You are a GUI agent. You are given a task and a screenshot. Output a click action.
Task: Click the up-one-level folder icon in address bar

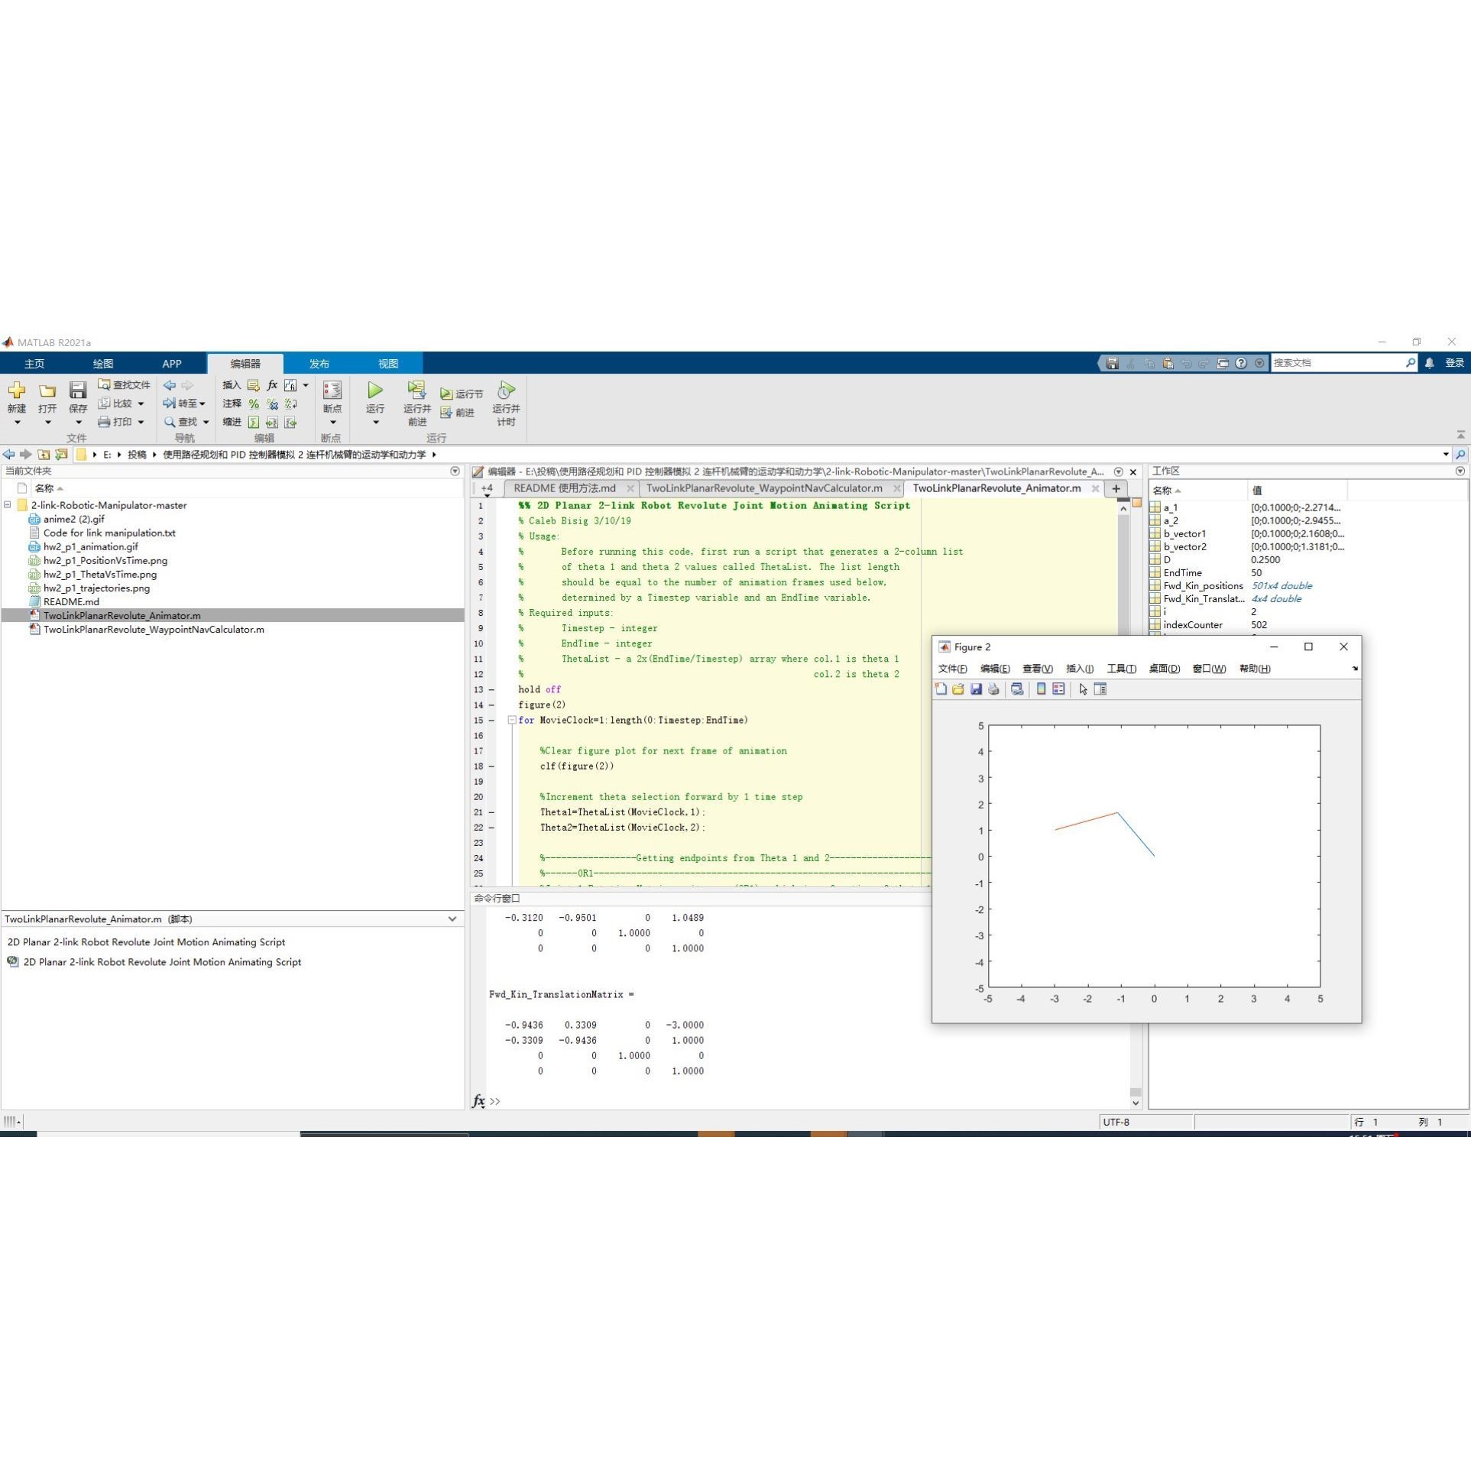pos(44,455)
